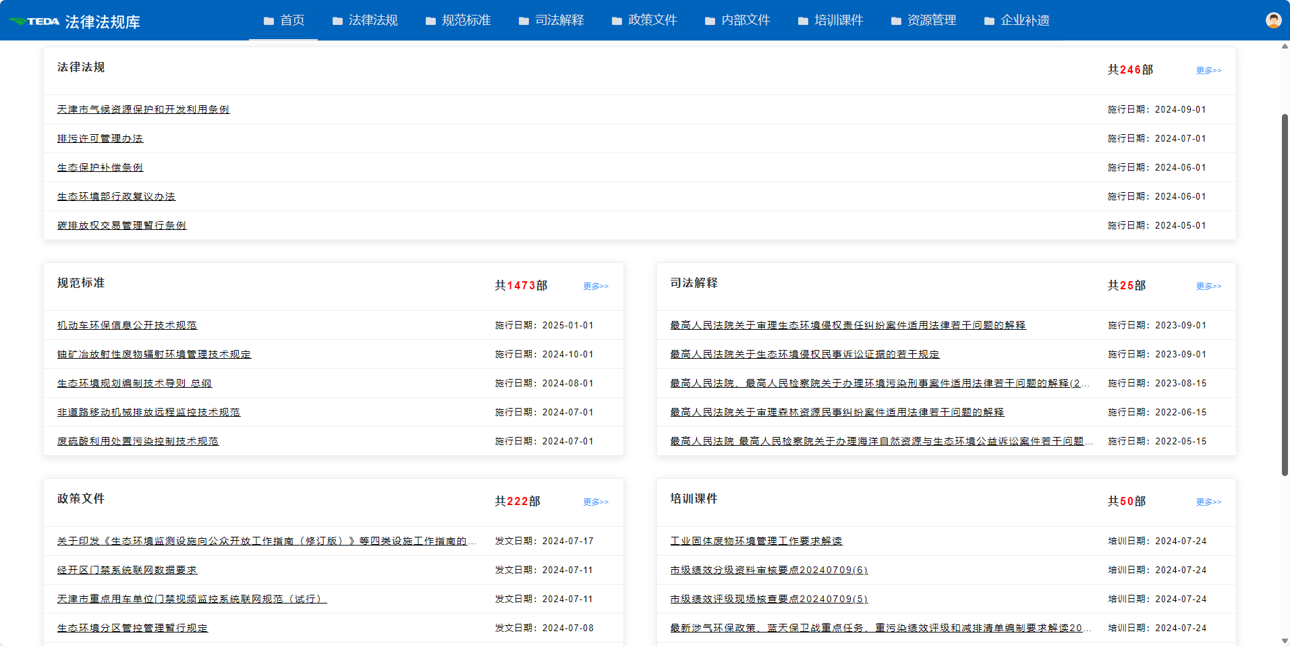Open the 排污许可管理办法 link

(x=100, y=138)
